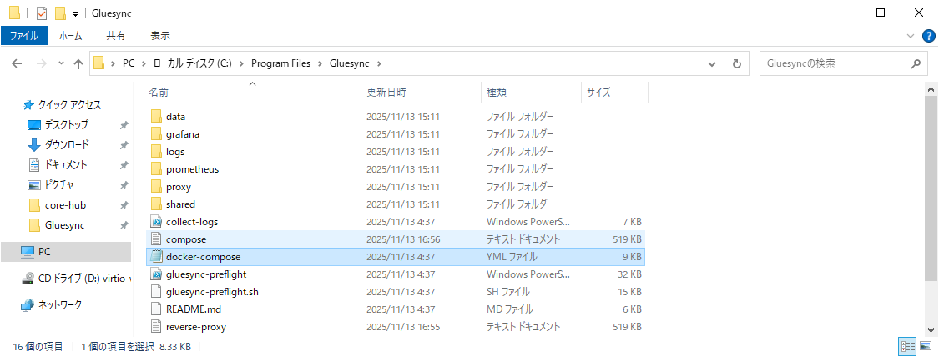Viewport: 939px width, 357px height.
Task: Open the recent locations dropdown arrow
Action: click(x=60, y=63)
